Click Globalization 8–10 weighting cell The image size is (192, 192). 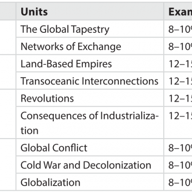(178, 182)
